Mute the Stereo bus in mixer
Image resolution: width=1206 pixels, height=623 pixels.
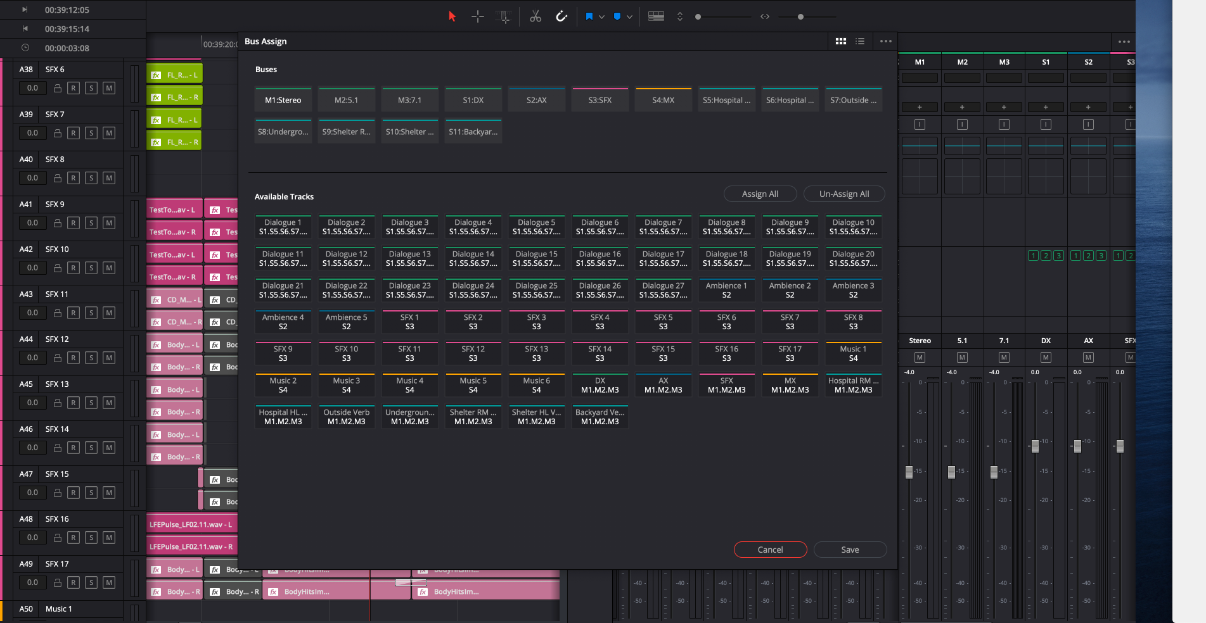click(920, 358)
